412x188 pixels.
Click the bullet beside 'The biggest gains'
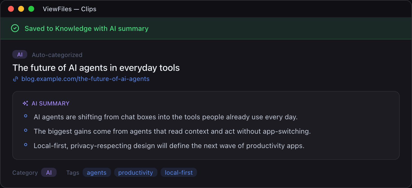[x=26, y=130]
